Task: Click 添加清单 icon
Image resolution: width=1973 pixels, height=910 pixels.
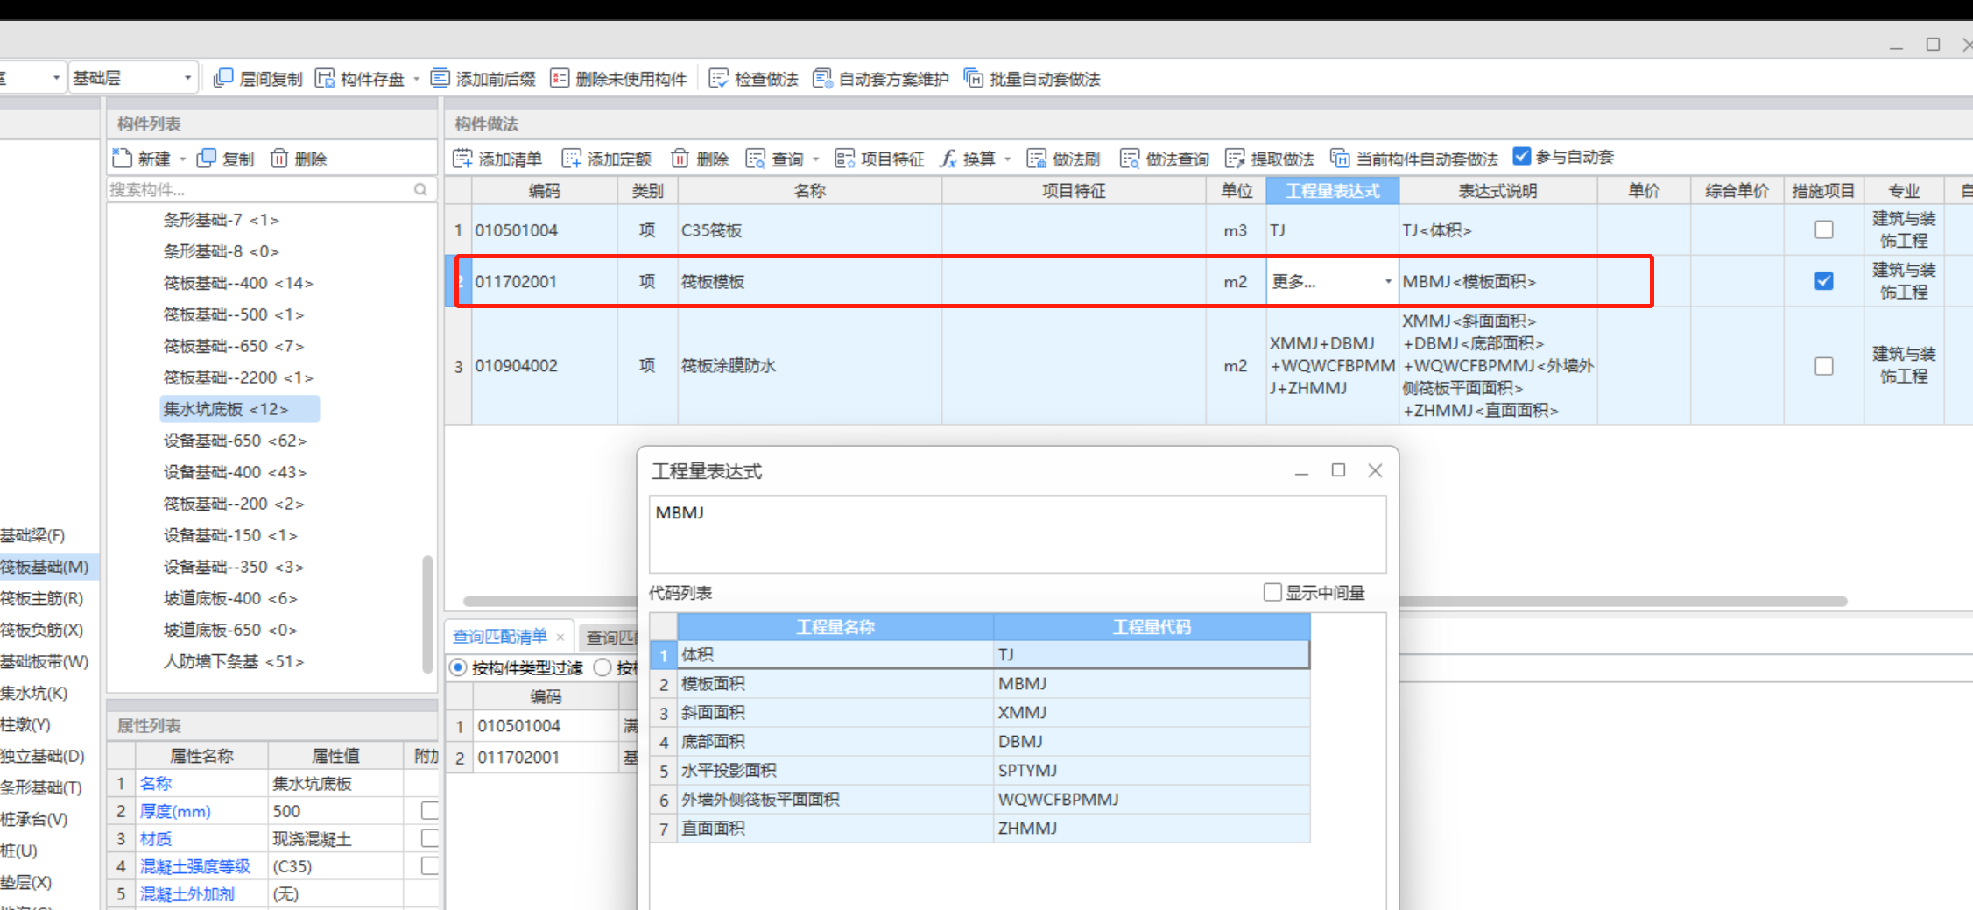Action: [462, 159]
